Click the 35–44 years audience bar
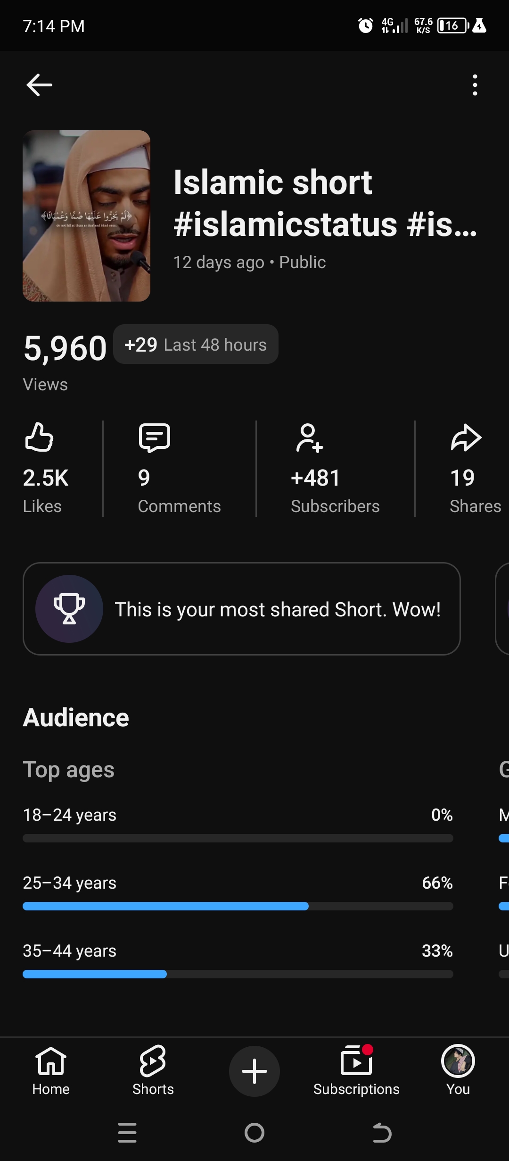The width and height of the screenshot is (509, 1161). pyautogui.click(x=238, y=974)
